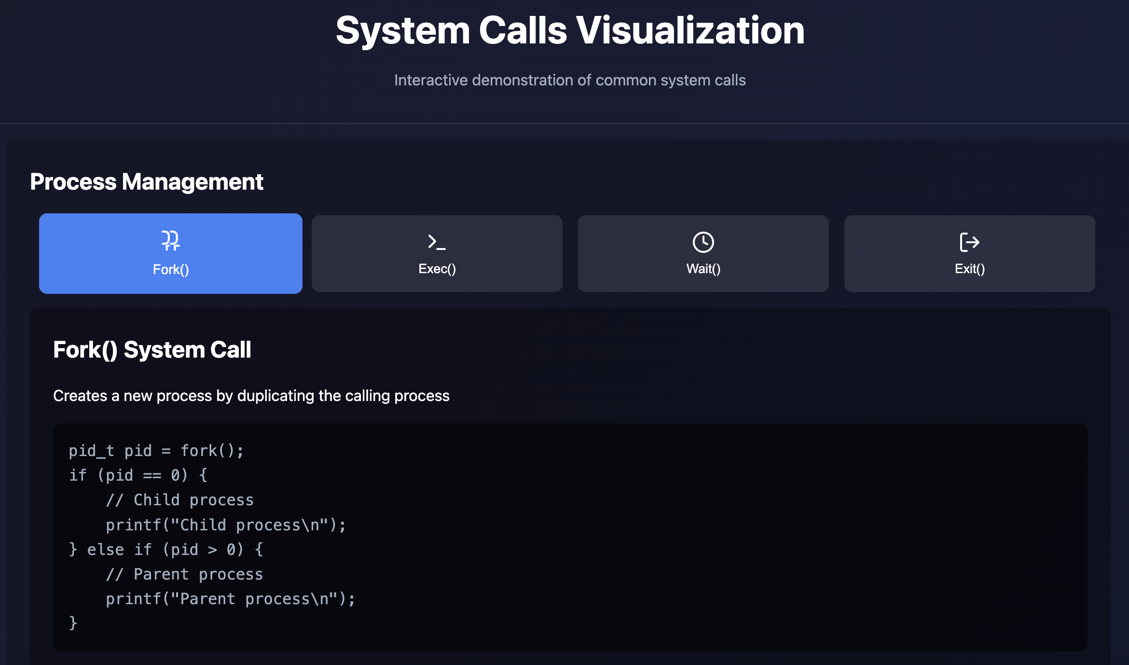Click the subtitle 'Interactive demonstration of common system calls'

[570, 80]
